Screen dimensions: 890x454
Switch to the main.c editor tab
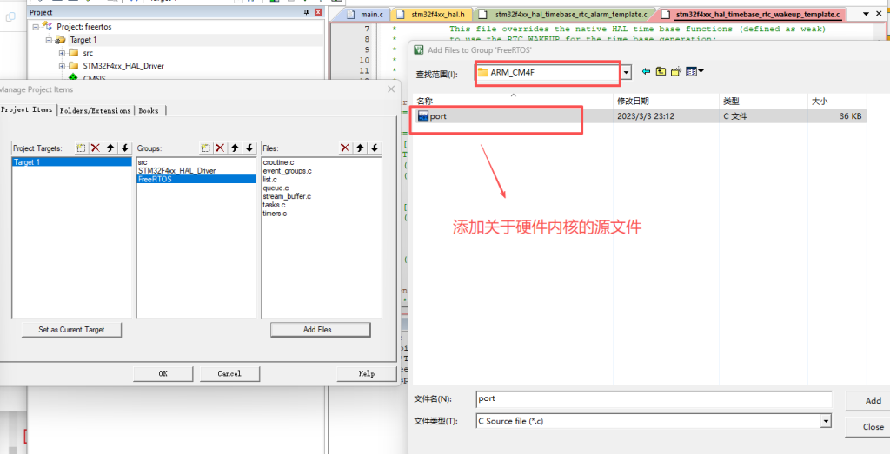364,15
